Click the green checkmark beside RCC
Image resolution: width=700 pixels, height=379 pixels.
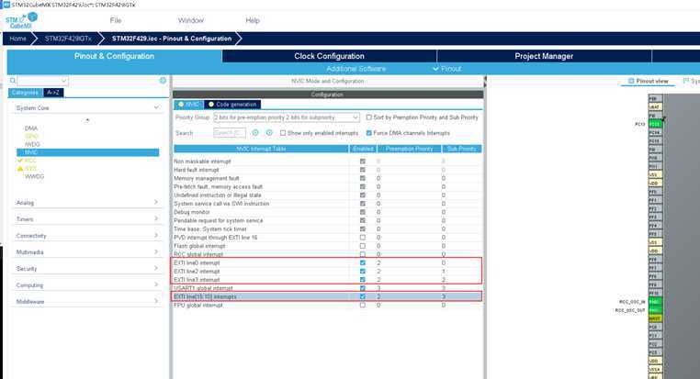(20, 161)
